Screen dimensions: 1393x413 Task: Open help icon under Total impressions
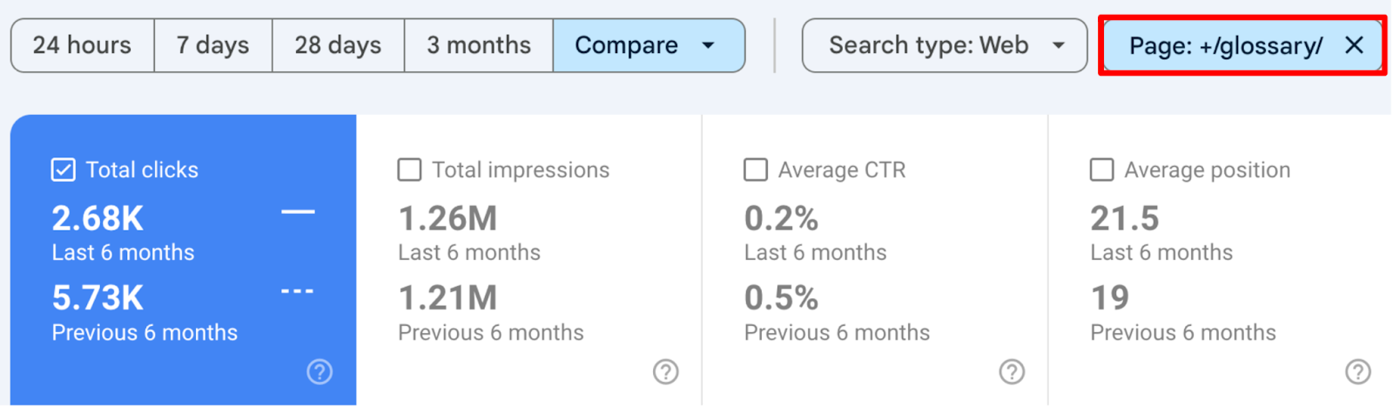665,372
